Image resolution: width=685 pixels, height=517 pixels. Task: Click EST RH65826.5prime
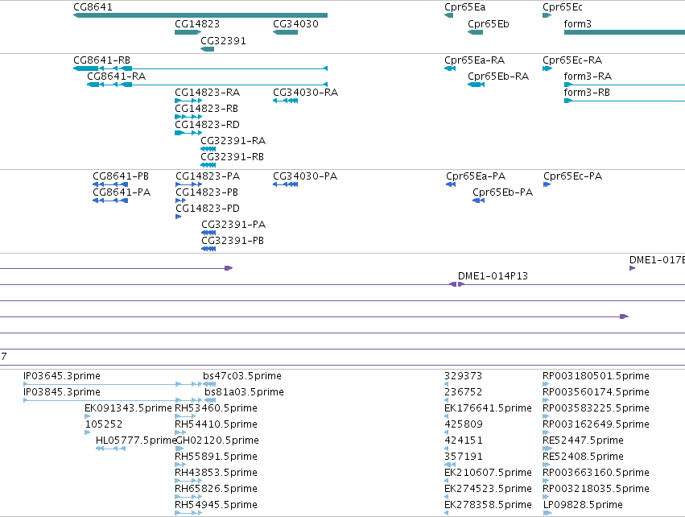(188, 498)
